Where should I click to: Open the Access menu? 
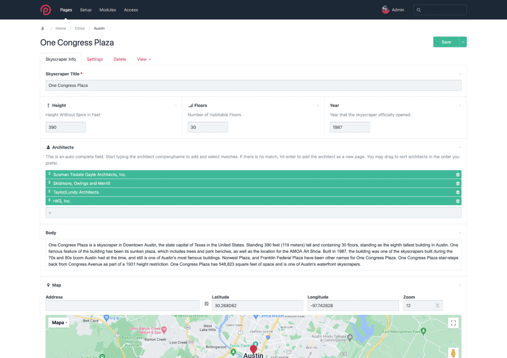coord(131,10)
